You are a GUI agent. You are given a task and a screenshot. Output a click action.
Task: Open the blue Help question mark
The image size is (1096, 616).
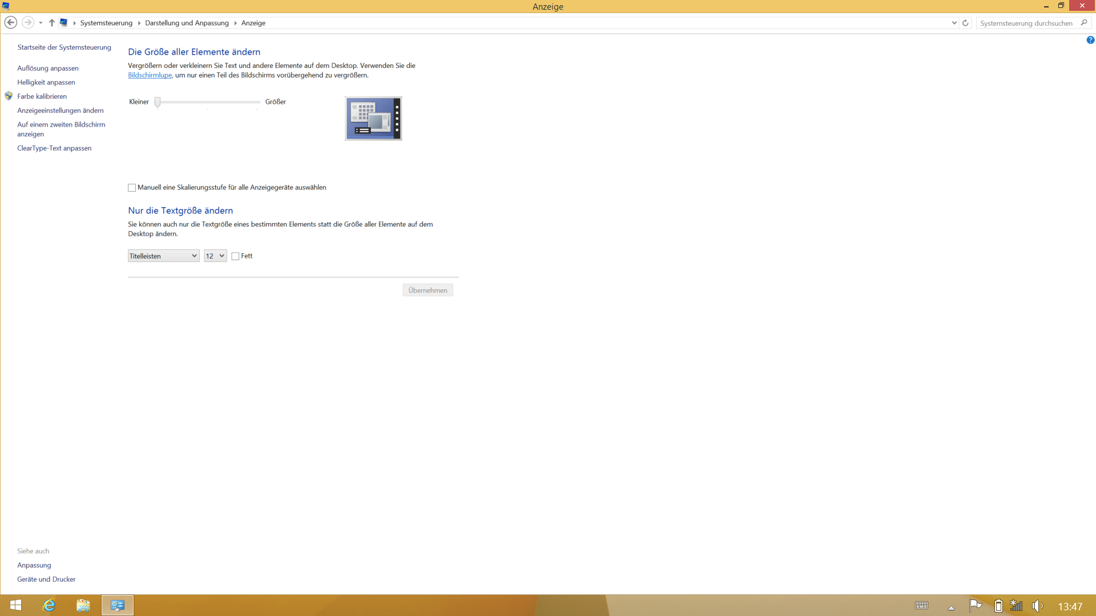[x=1090, y=40]
